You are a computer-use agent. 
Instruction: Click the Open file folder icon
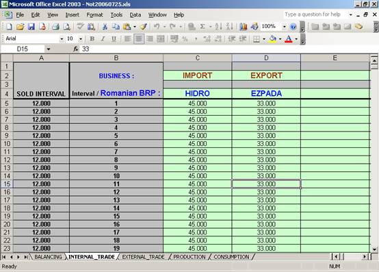pyautogui.click(x=20, y=27)
